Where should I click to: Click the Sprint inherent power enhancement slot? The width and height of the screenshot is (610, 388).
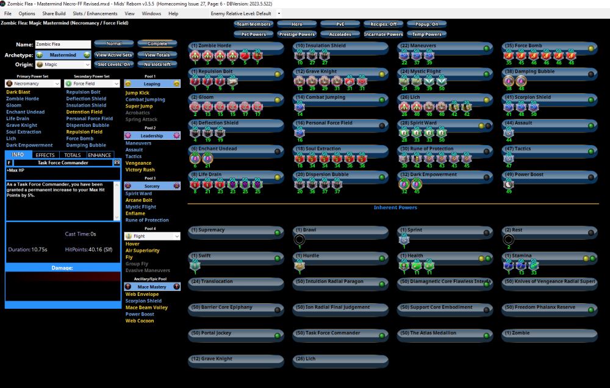[x=404, y=240]
